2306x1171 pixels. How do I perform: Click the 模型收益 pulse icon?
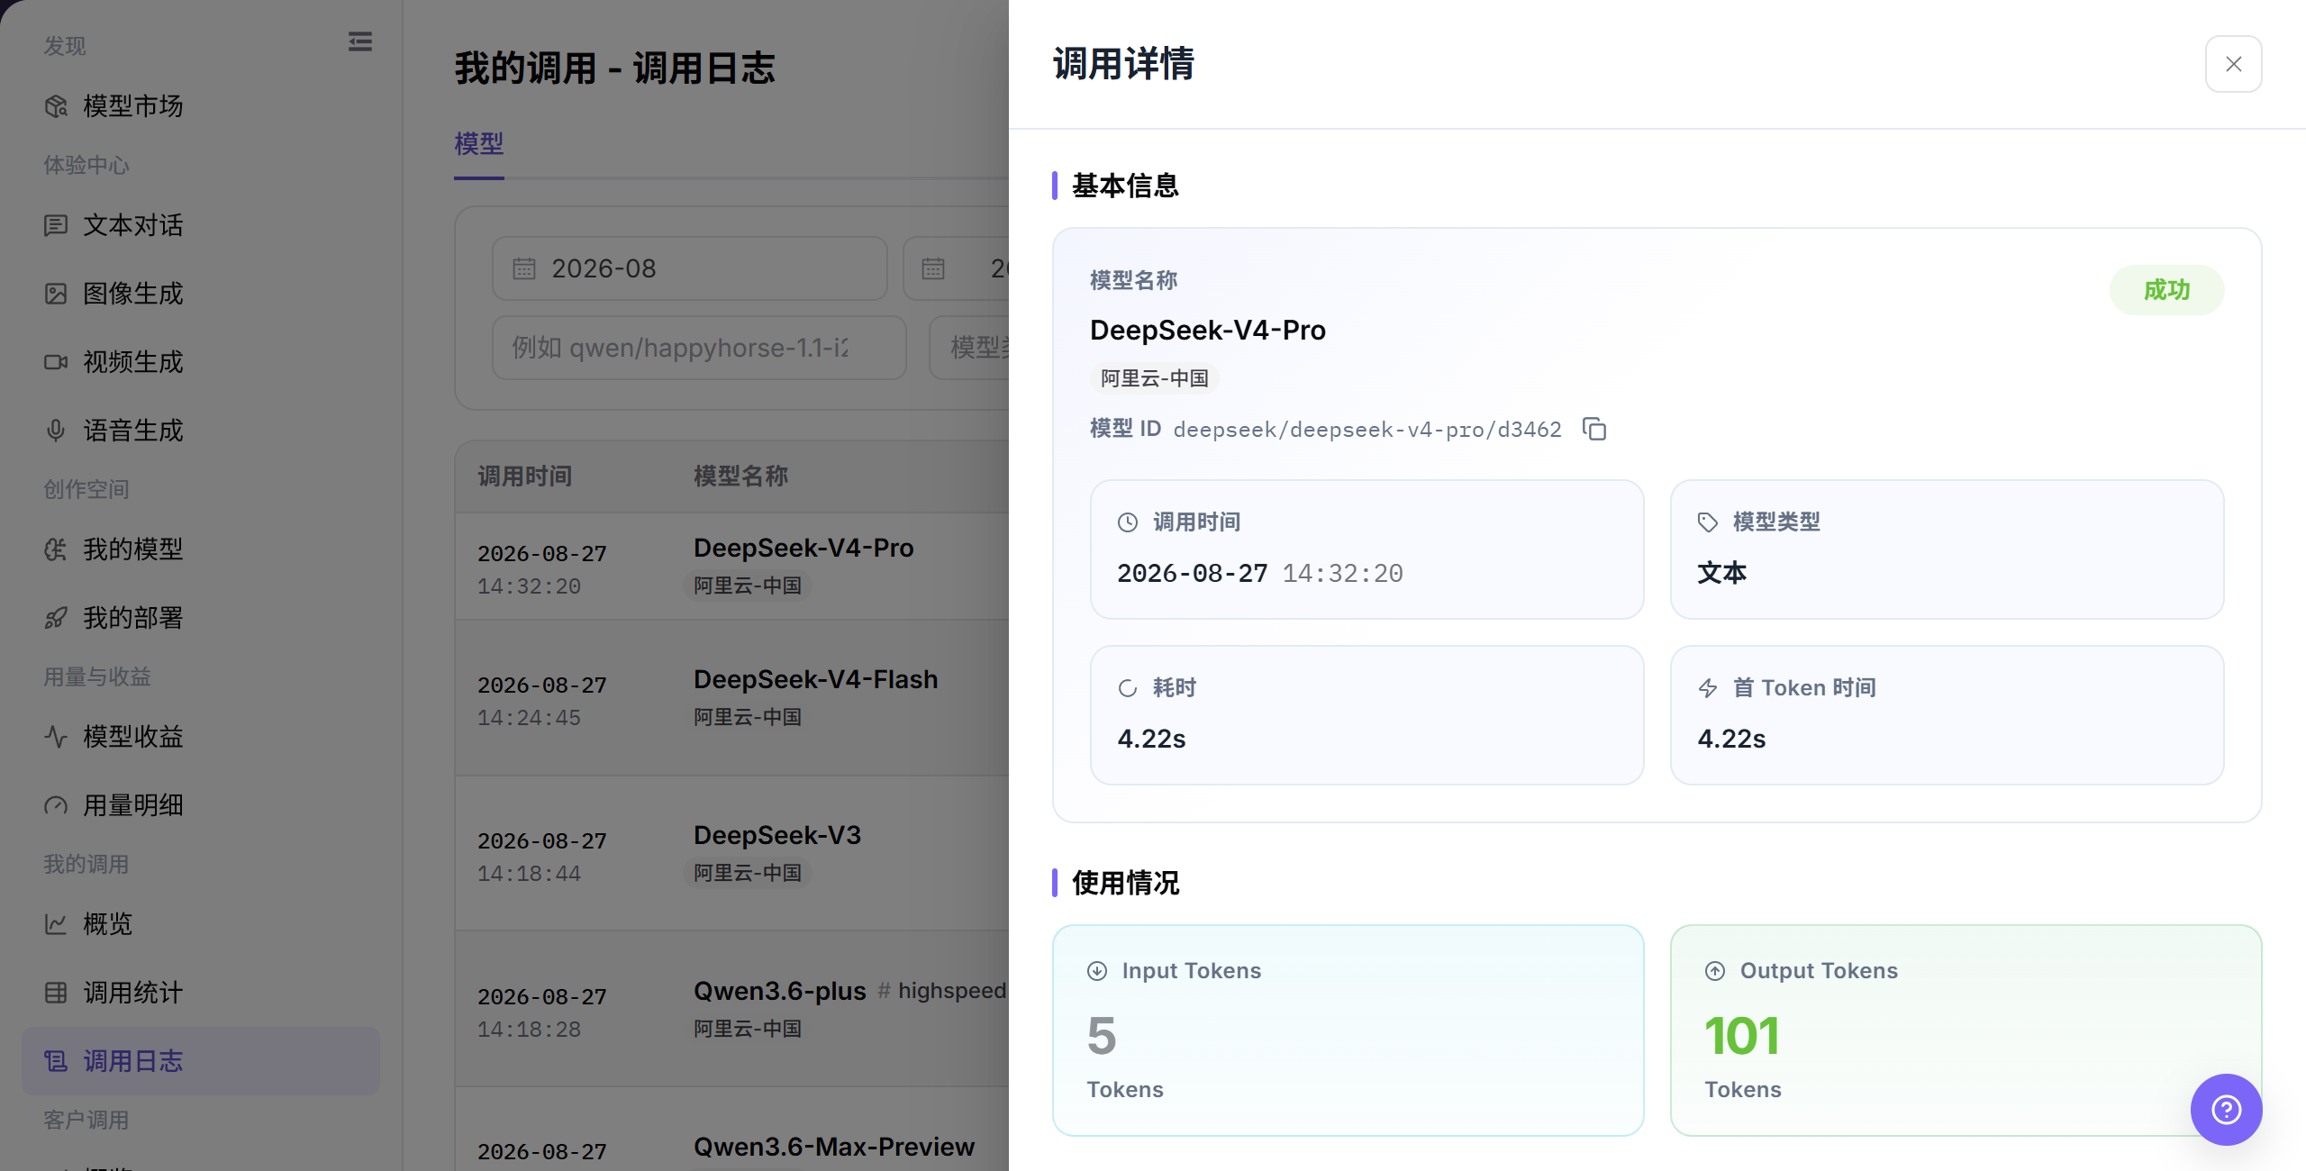pyautogui.click(x=56, y=737)
